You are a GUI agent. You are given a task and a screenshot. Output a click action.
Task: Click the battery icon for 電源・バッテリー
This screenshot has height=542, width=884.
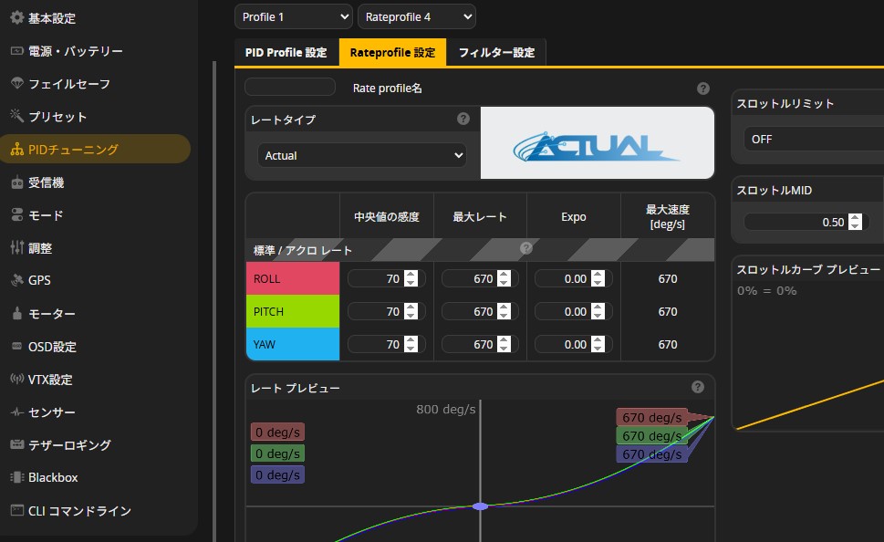[16, 51]
